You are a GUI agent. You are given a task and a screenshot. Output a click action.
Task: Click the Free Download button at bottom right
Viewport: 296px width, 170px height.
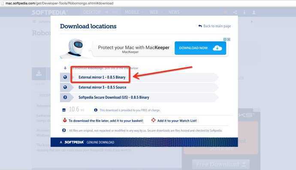click(221, 164)
